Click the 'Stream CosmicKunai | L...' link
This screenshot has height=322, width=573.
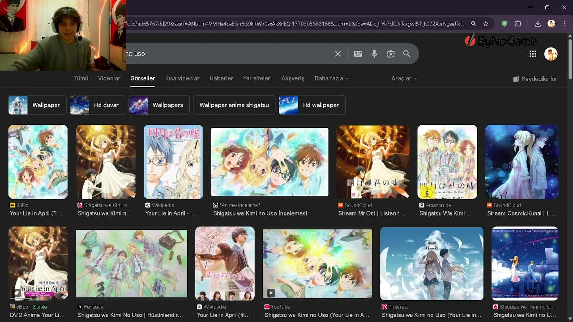(521, 213)
